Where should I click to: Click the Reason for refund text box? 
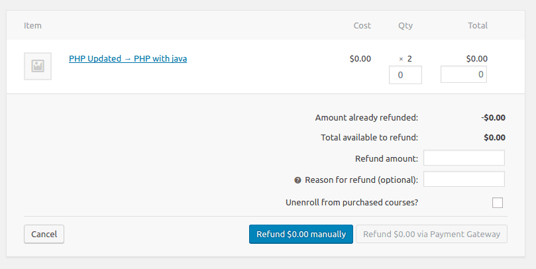click(x=464, y=179)
